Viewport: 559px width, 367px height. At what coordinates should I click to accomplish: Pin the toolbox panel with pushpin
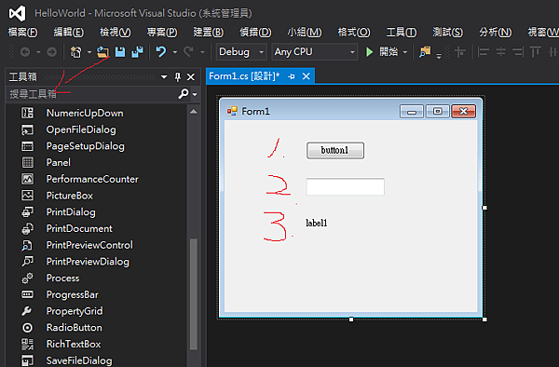[178, 77]
